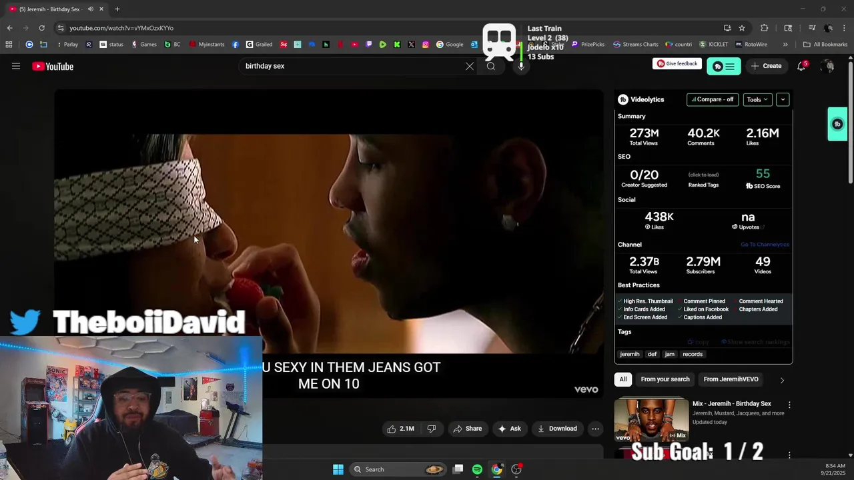This screenshot has height=480, width=854.
Task: Open a new browser tab
Action: [117, 9]
